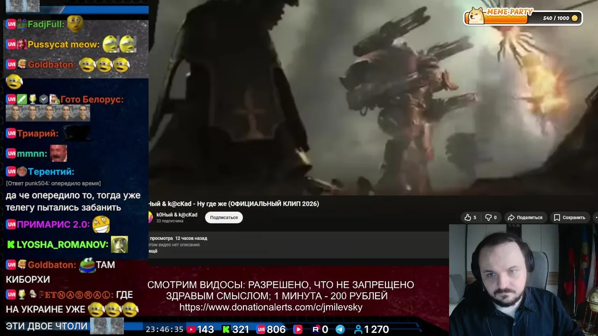Click the 33 подписчика subscriber count

[x=170, y=221]
